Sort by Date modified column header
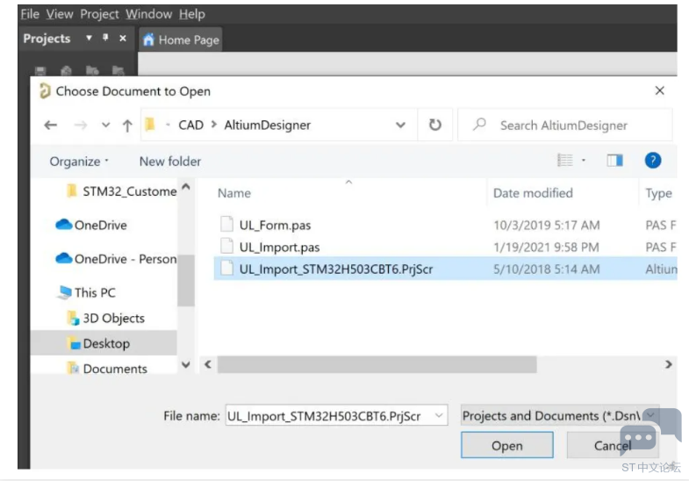This screenshot has height=481, width=689. tap(533, 193)
